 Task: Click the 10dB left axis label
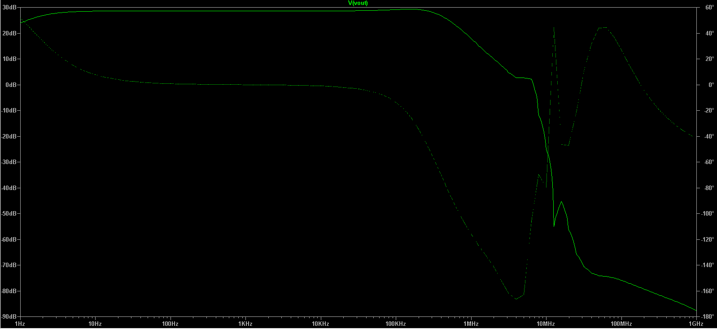(9, 59)
